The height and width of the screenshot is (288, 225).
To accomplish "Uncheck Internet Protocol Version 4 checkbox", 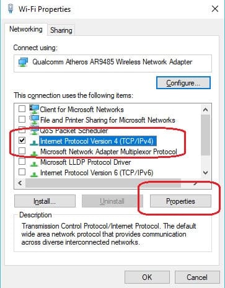I will click(22, 141).
